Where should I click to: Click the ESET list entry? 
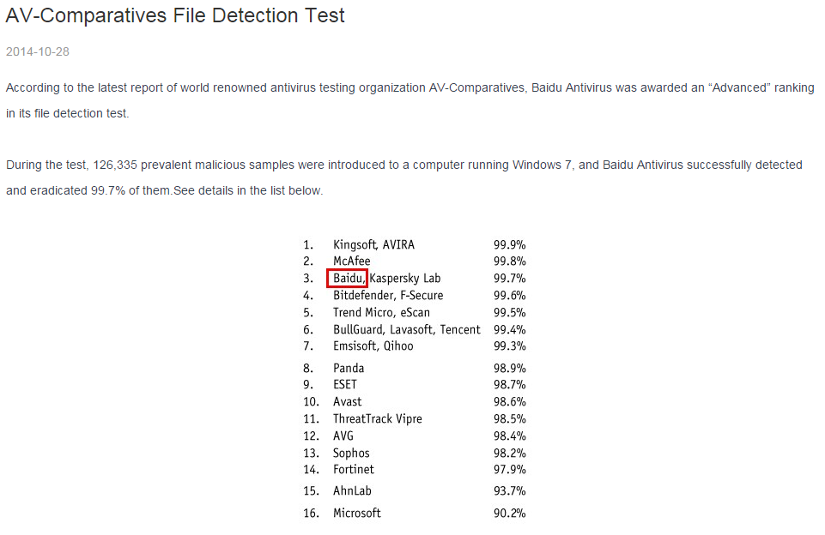[x=345, y=385]
